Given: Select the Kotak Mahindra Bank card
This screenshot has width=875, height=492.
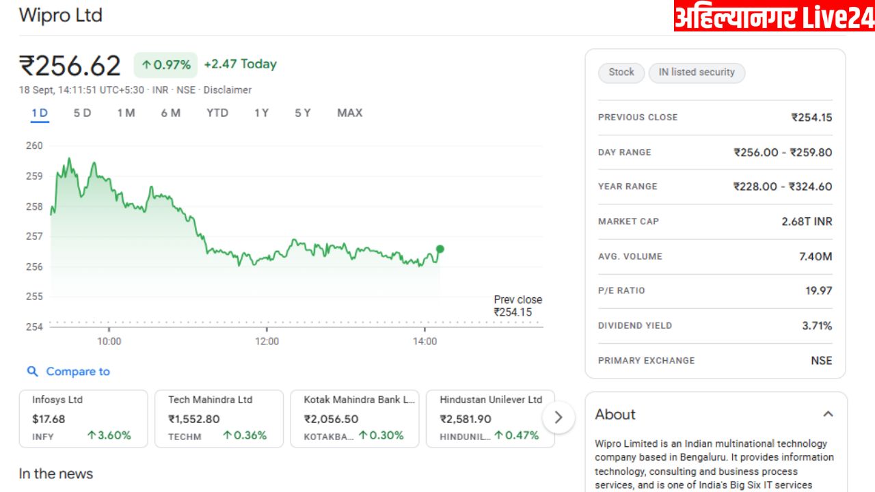Looking at the screenshot, I should 354,418.
